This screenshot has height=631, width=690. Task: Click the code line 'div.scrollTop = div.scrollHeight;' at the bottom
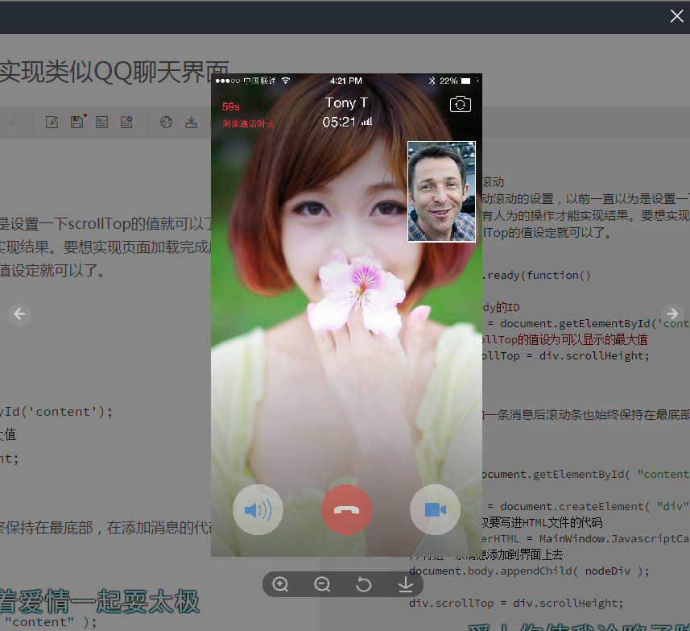516,603
